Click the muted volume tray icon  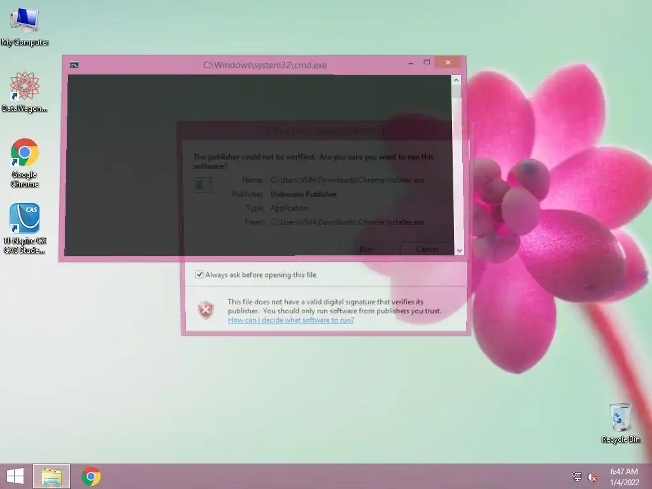point(592,477)
